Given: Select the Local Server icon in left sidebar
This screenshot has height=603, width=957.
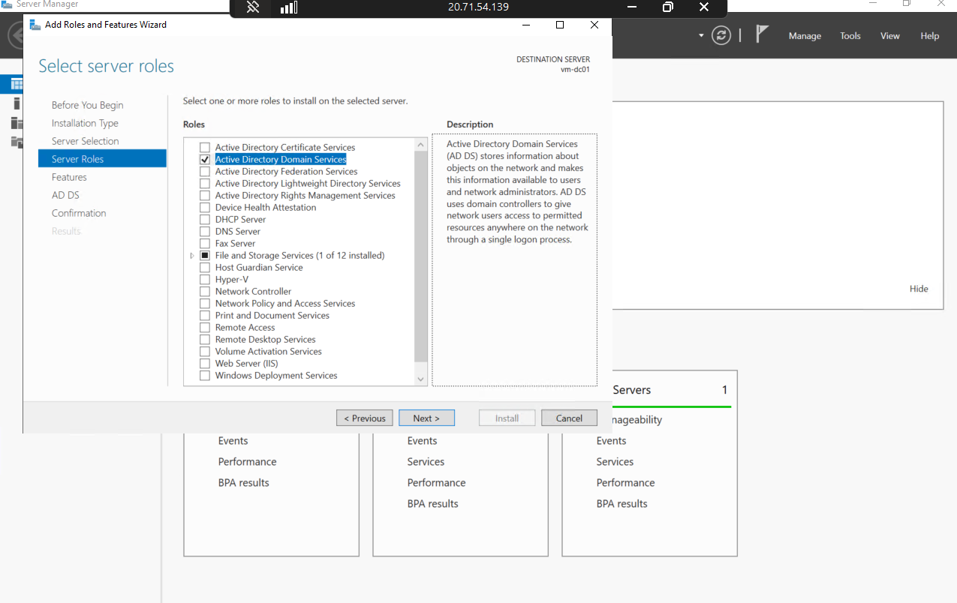Looking at the screenshot, I should pos(17,103).
